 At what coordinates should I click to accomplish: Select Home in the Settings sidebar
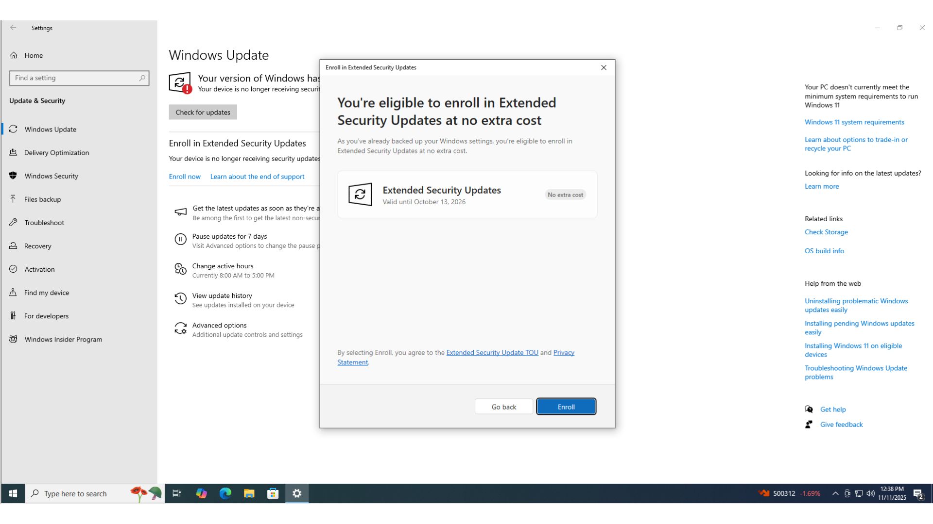pos(34,55)
